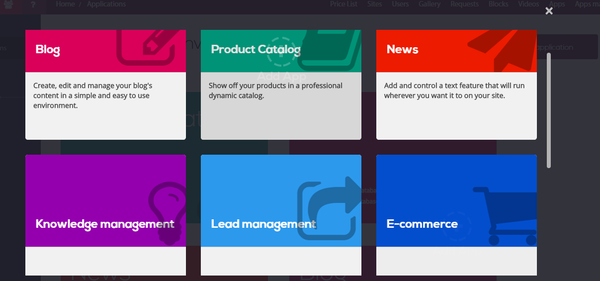Navigate to Home breadcrumb link
The image size is (600, 281).
[x=65, y=4]
